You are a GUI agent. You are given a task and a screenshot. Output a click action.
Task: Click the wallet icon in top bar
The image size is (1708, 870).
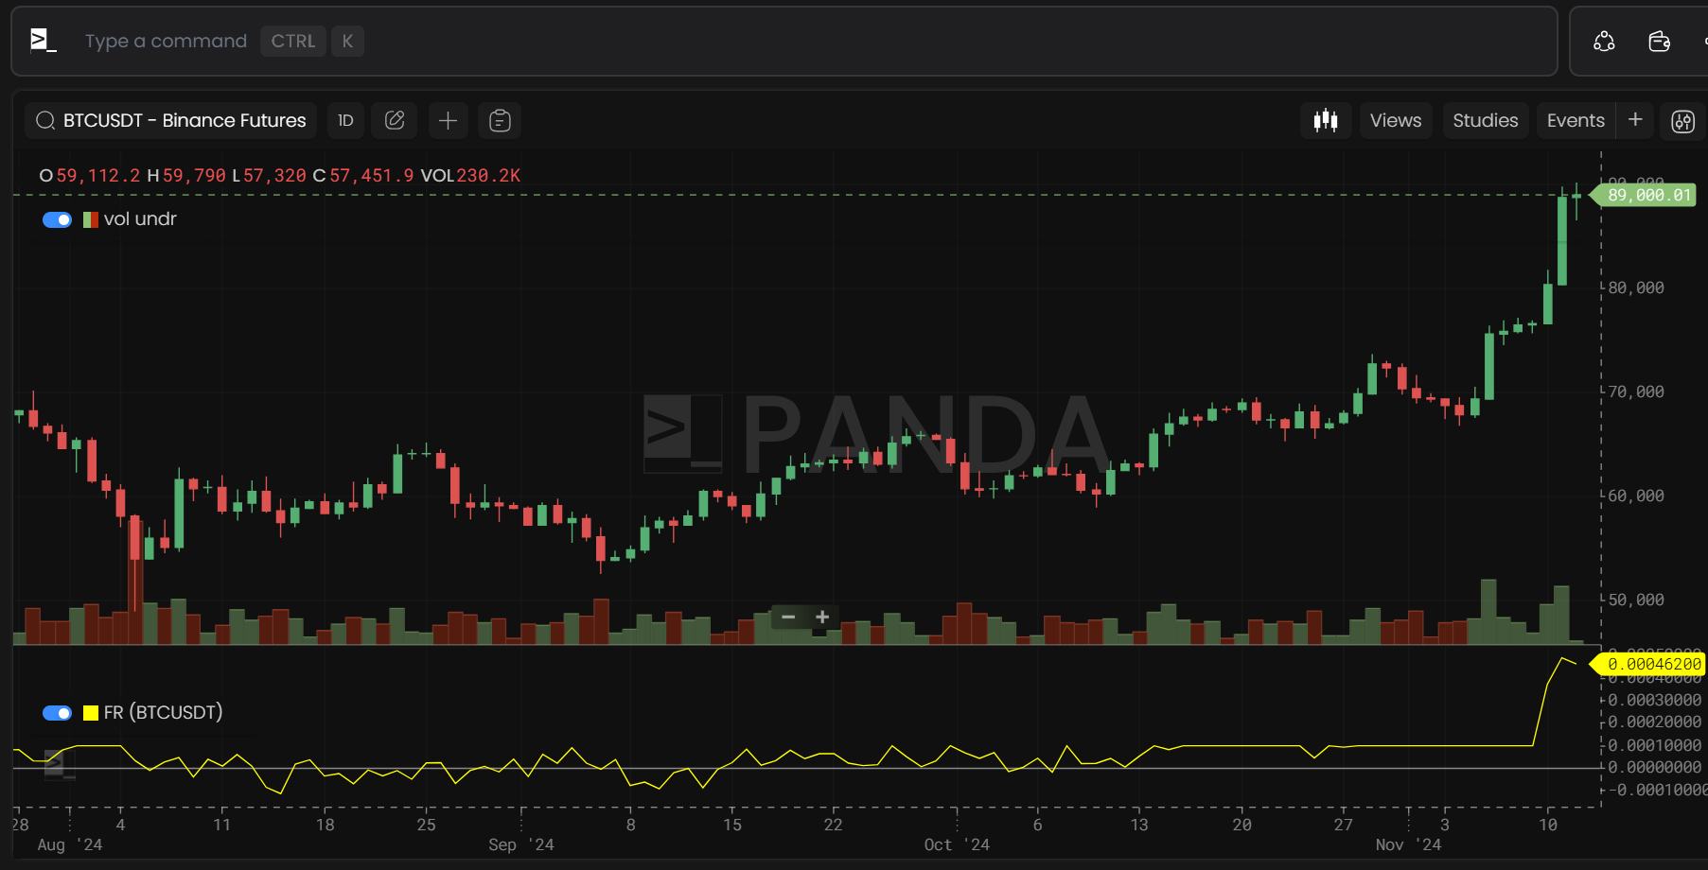[1659, 41]
